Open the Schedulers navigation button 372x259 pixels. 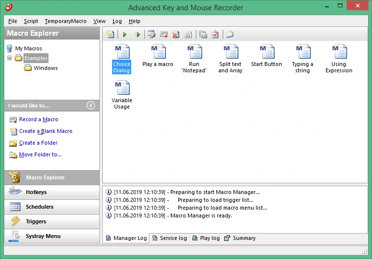[x=52, y=207]
